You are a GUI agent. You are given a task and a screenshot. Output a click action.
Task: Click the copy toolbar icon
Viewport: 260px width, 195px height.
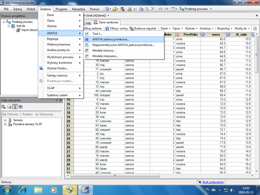(141, 9)
